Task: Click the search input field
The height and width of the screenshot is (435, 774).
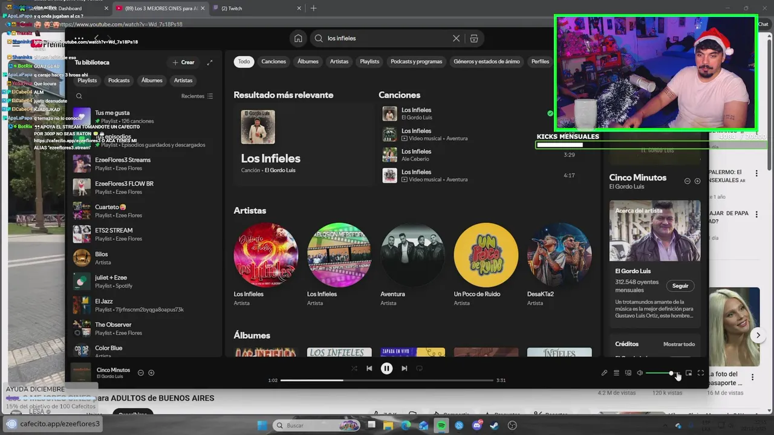Action: pos(387,38)
